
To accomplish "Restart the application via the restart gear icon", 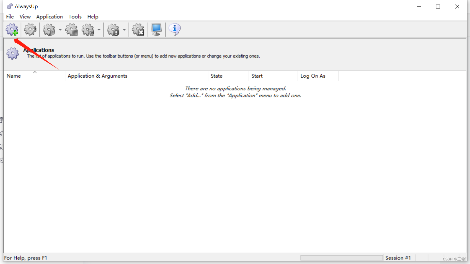I will (88, 29).
